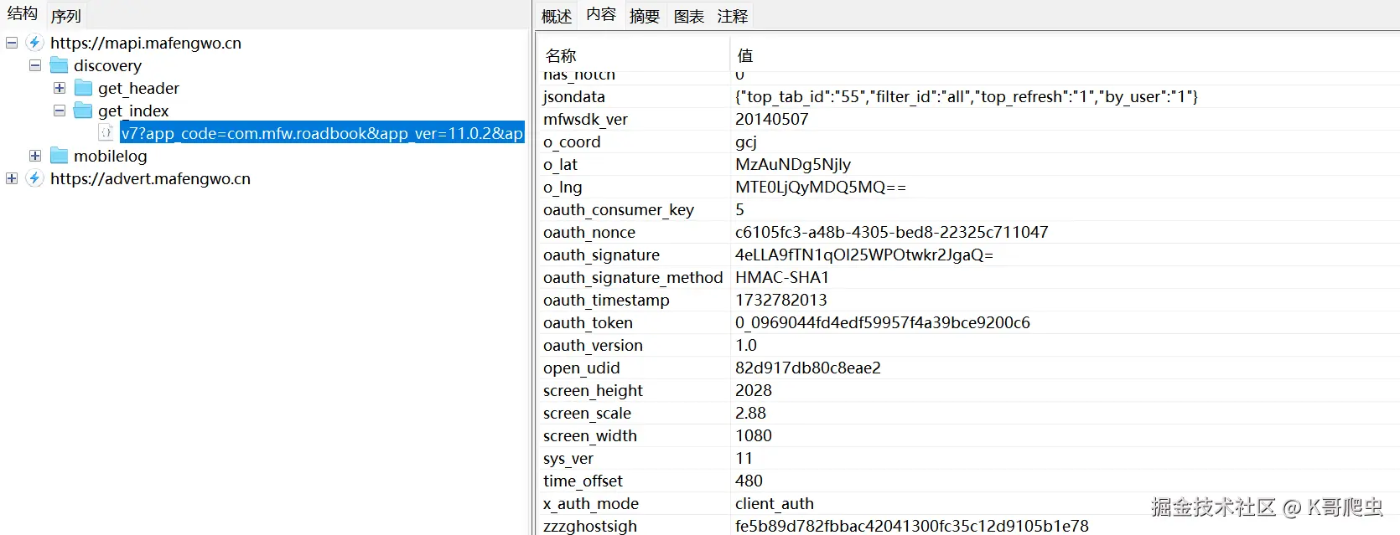Click the signature value 4eLLA9fTN1qOl25WPOtwkr2JgaQ=
The width and height of the screenshot is (1400, 535).
[x=864, y=255]
